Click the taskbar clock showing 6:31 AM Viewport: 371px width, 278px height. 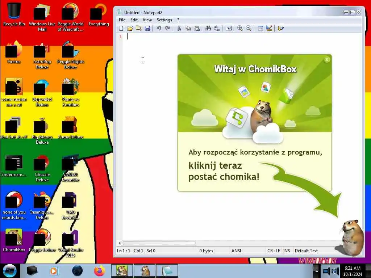pos(353,271)
